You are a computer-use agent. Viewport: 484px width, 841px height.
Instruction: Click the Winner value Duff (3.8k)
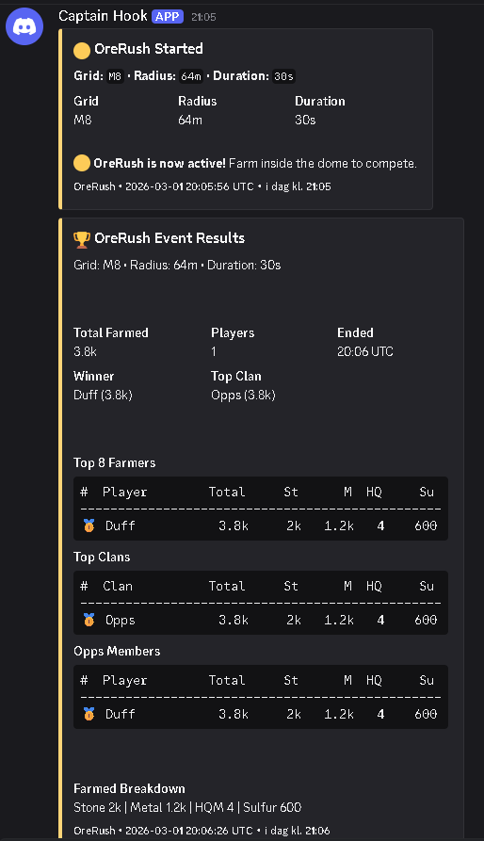coord(103,396)
